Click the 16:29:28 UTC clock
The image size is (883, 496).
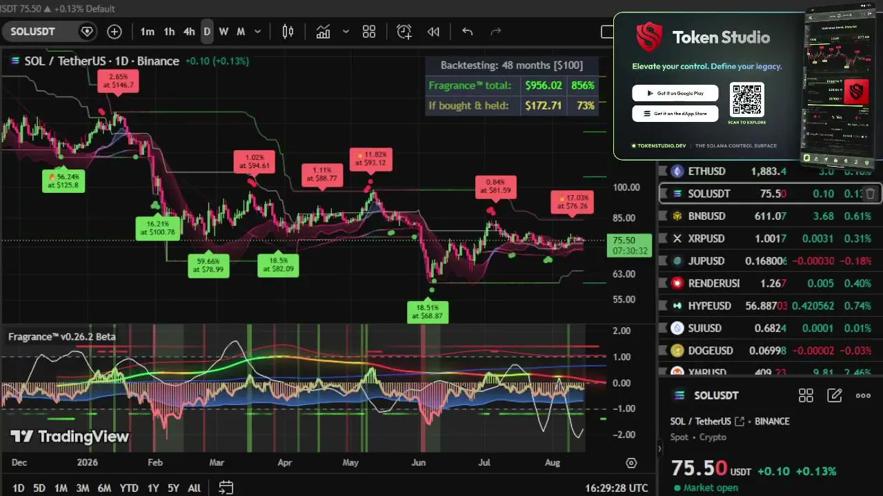pyautogui.click(x=617, y=488)
